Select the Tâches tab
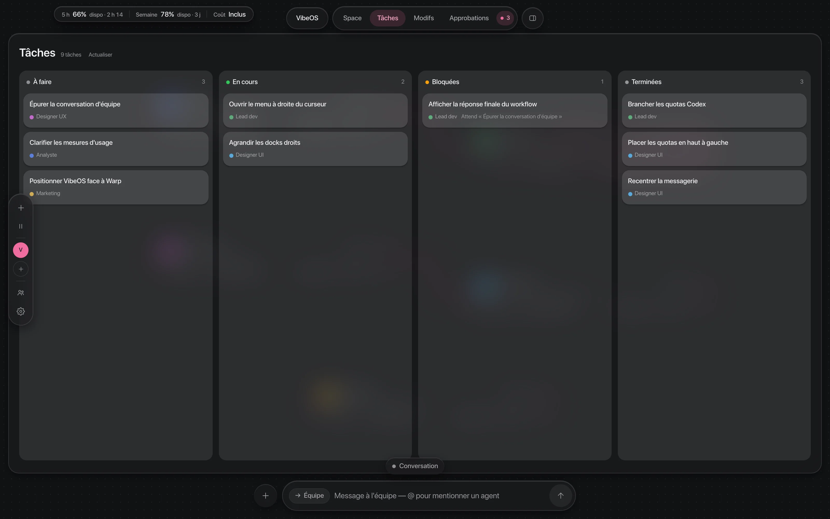 click(x=388, y=18)
